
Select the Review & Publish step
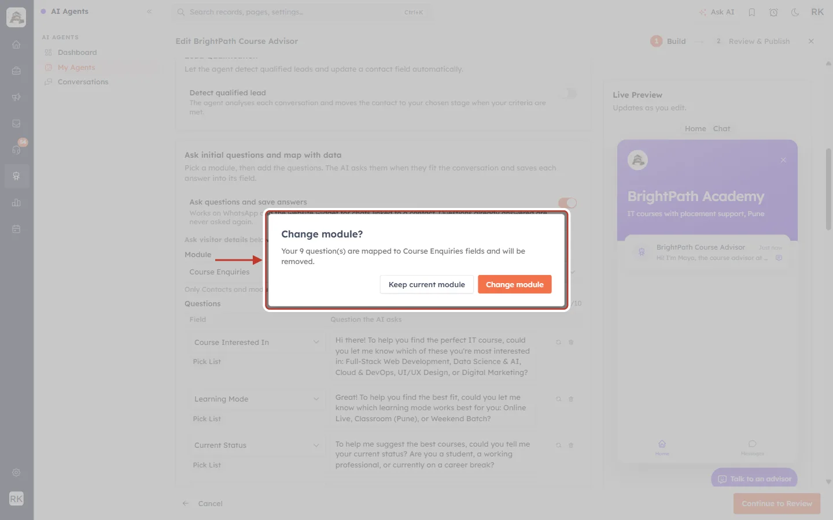(x=752, y=41)
